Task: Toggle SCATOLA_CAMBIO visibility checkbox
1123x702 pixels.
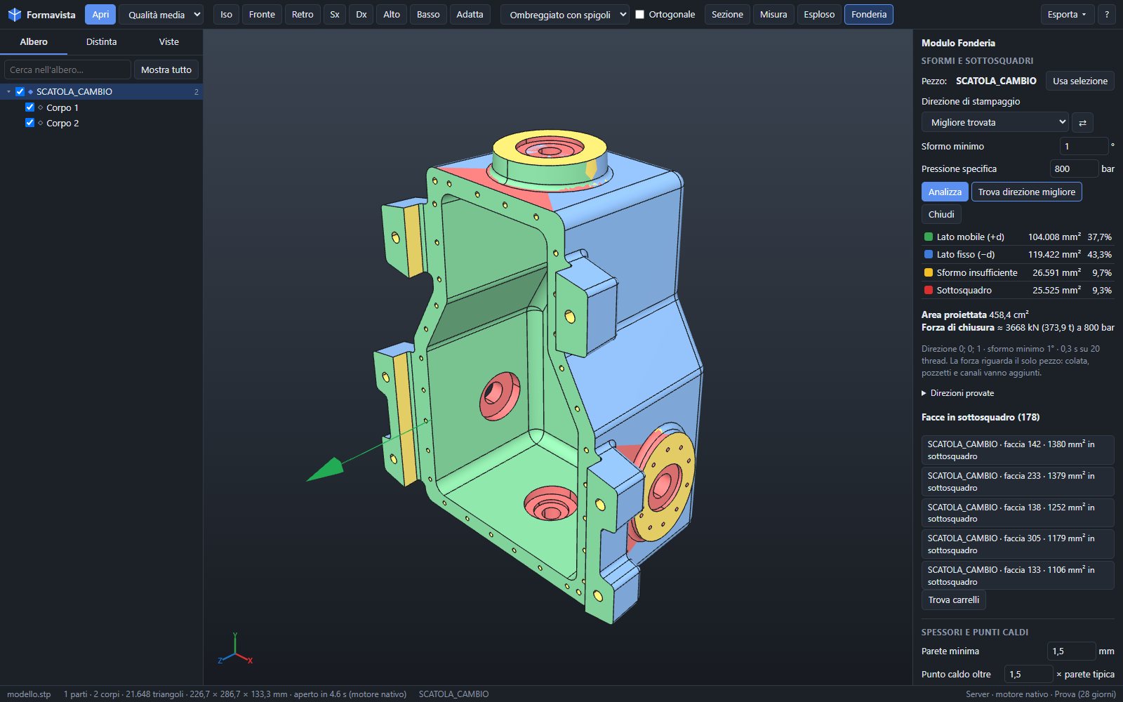Action: (20, 92)
